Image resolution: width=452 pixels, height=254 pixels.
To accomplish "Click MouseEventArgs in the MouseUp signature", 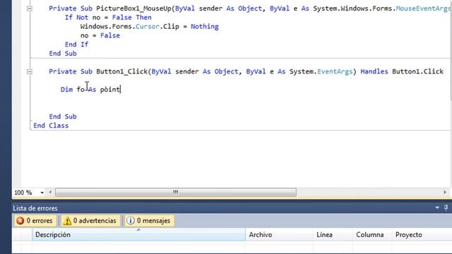I will point(424,8).
